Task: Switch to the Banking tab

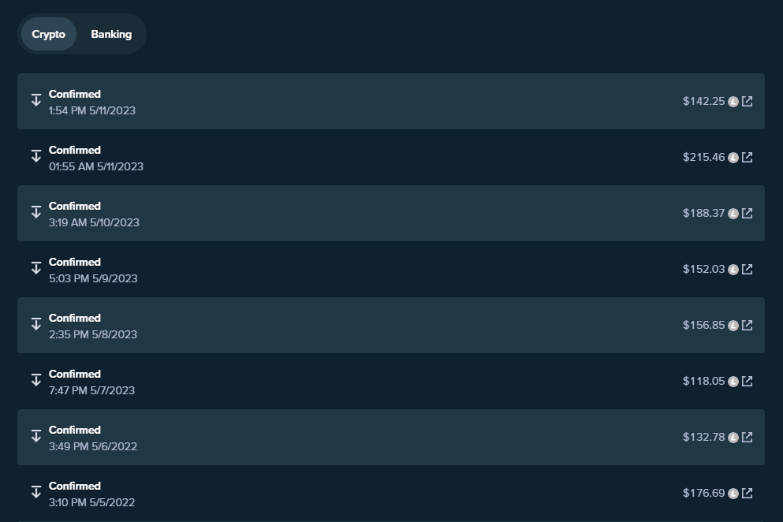Action: (111, 34)
